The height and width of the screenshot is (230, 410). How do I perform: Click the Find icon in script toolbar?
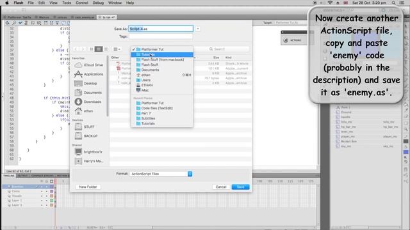click(x=14, y=23)
